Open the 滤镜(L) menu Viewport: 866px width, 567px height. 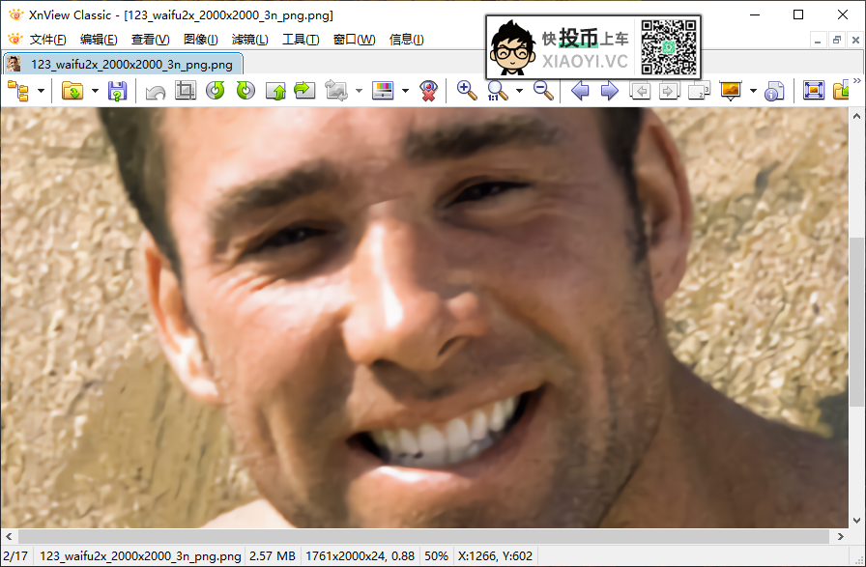click(249, 40)
